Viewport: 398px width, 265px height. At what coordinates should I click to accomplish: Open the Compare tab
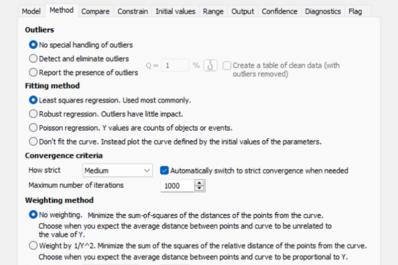[96, 11]
